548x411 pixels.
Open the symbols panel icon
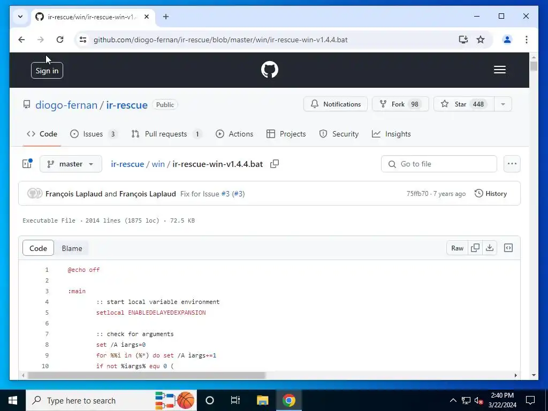pos(508,248)
